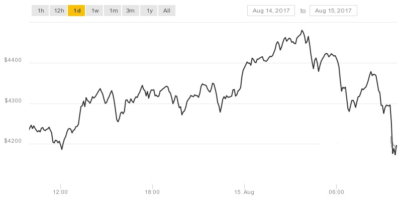Open the Aug 14, 2017 start date field
Image resolution: width=402 pixels, height=201 pixels.
point(271,11)
